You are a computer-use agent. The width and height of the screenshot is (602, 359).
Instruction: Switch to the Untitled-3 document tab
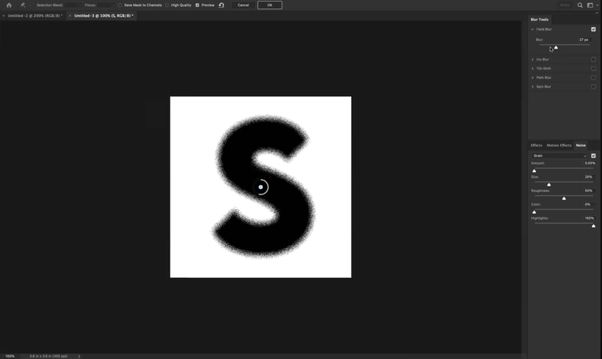104,16
